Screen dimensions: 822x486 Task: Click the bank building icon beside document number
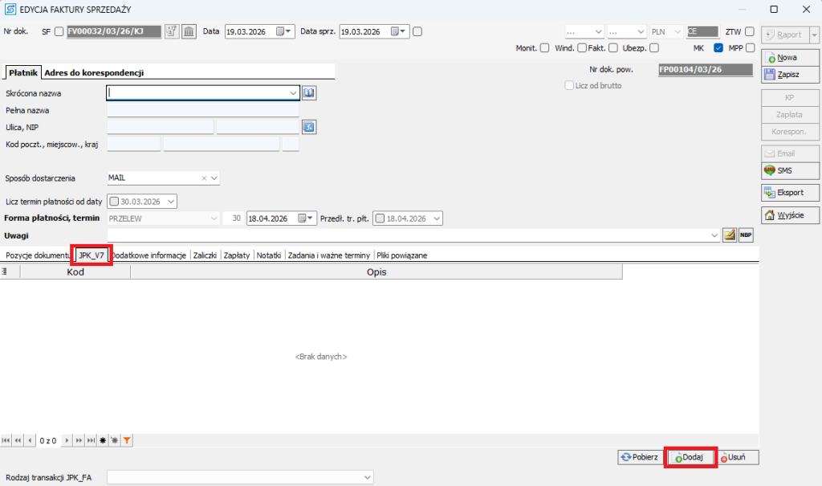click(189, 31)
